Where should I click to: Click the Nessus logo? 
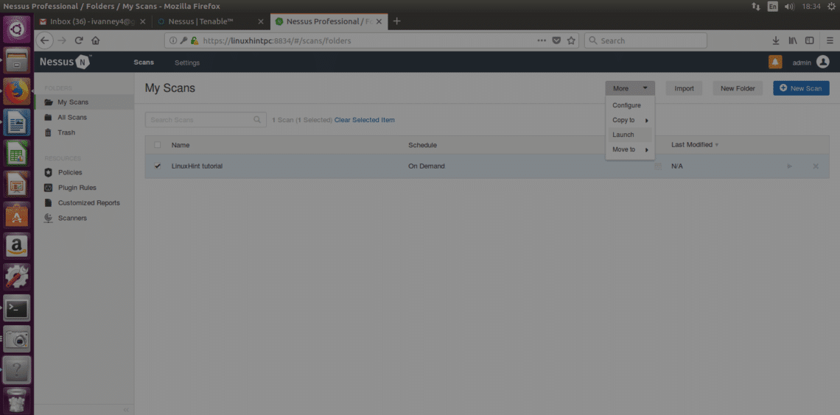pyautogui.click(x=65, y=62)
